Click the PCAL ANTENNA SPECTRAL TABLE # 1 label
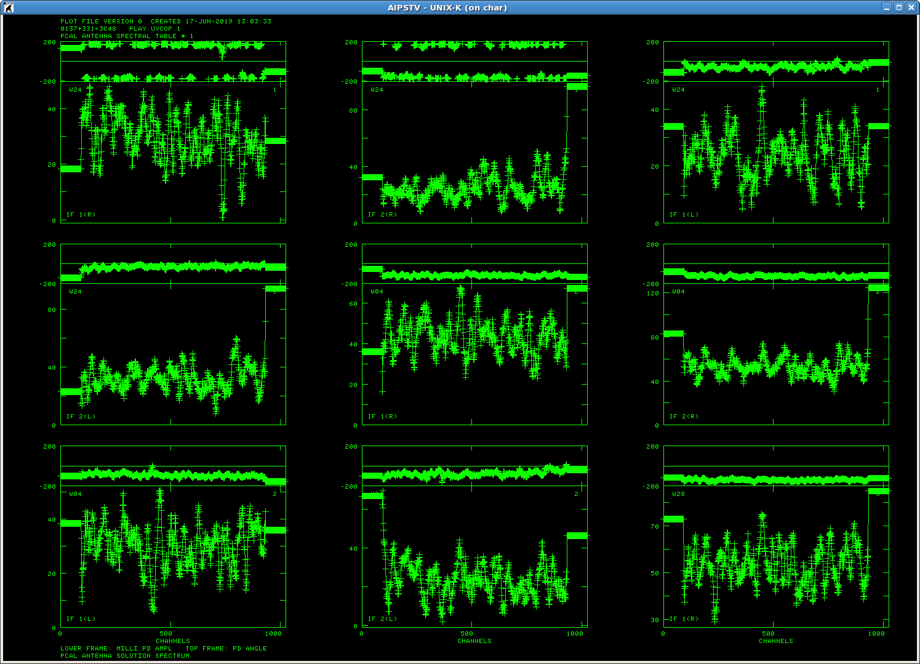The width and height of the screenshot is (920, 664). (127, 36)
